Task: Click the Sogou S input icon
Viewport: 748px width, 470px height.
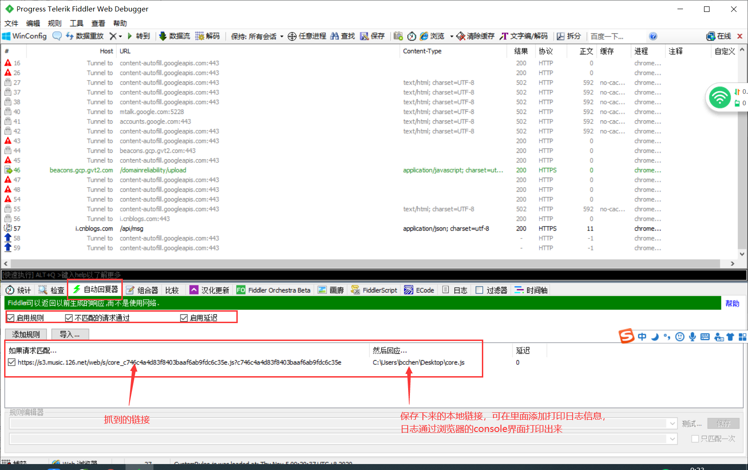Action: (x=626, y=336)
